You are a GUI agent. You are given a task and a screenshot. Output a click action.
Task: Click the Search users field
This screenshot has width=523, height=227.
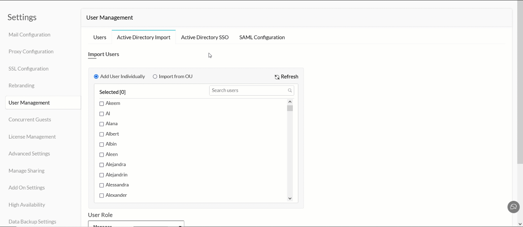pyautogui.click(x=248, y=90)
